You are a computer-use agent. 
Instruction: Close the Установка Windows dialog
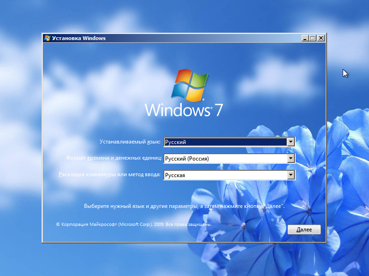tap(321, 38)
